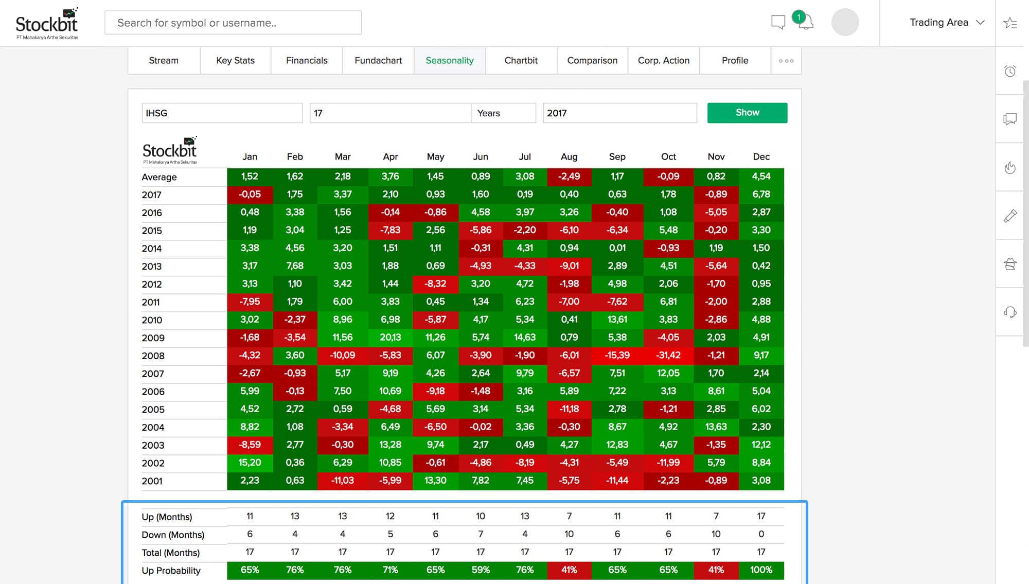
Task: Click the 13,63 cell in 2004
Action: (716, 427)
